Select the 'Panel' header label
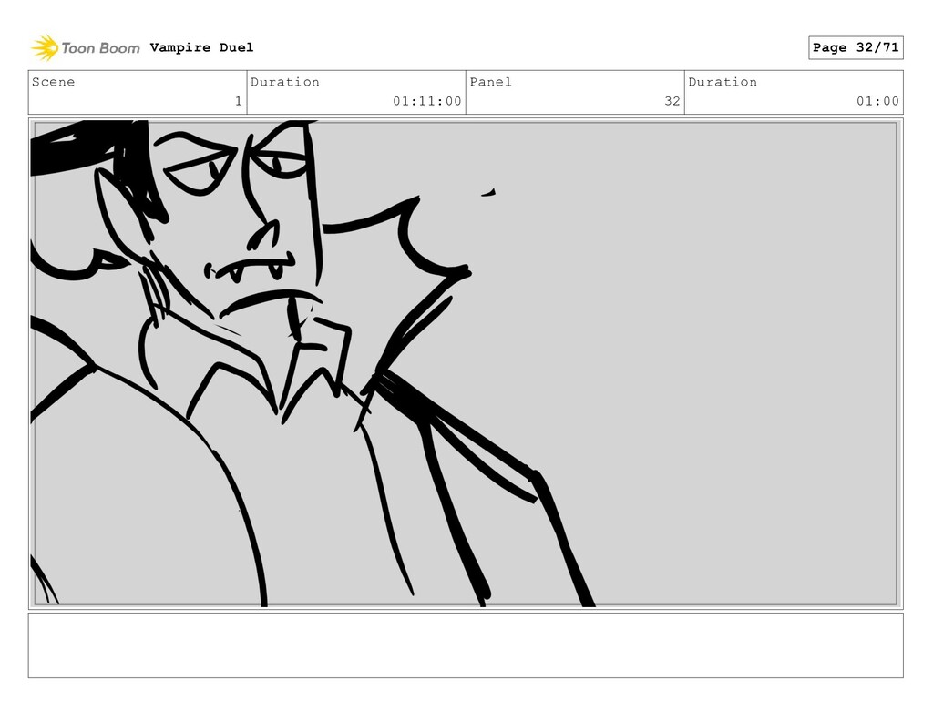The height and width of the screenshot is (720, 933). (491, 82)
